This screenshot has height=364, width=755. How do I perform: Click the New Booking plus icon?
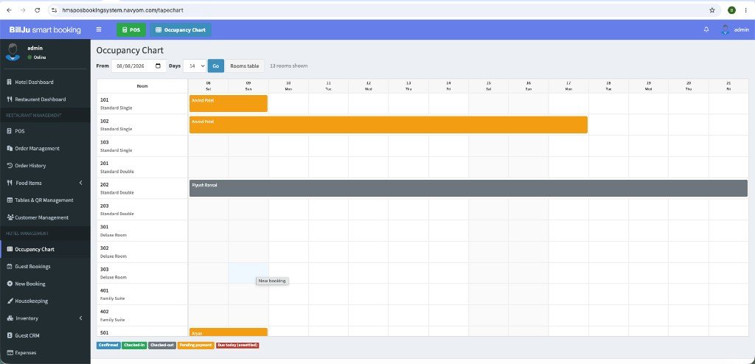[10, 284]
